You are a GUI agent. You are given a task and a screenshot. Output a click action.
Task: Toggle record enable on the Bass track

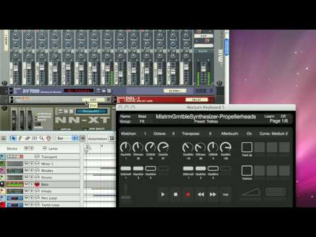click(x=37, y=184)
